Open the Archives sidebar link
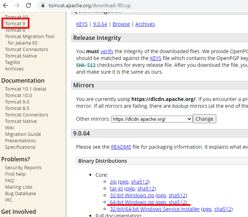248x217 pixels. [x=14, y=69]
